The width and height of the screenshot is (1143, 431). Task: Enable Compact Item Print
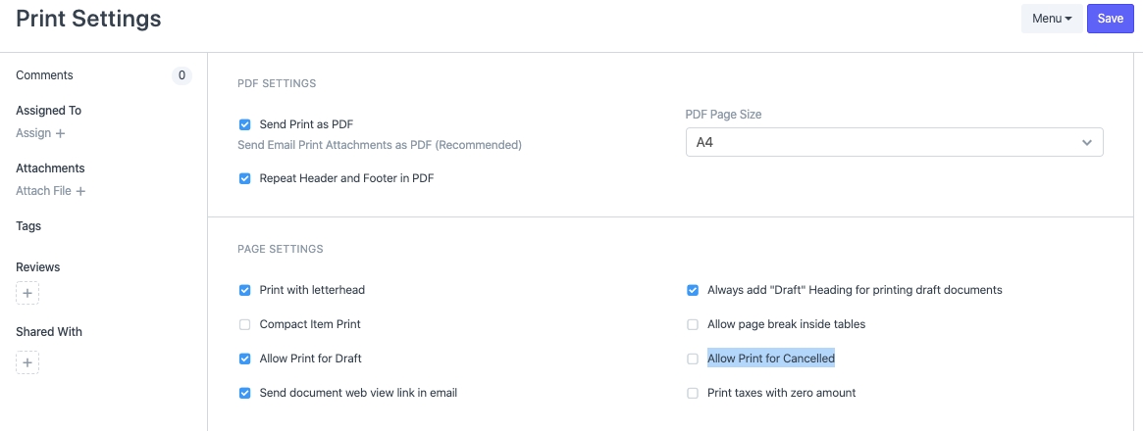tap(245, 324)
